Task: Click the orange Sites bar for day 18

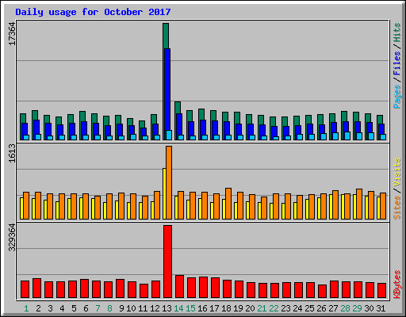Action: (x=228, y=204)
